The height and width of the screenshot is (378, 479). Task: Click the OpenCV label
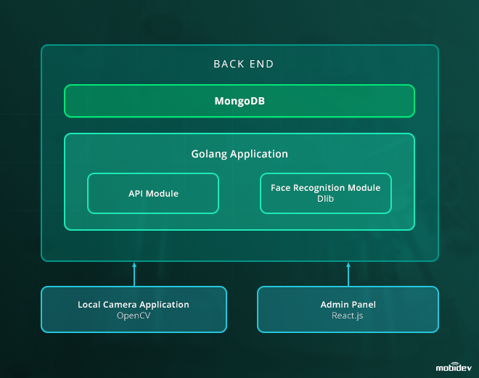pos(134,316)
